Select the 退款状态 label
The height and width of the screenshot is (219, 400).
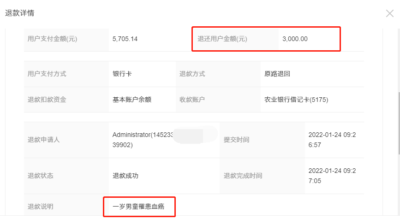point(40,176)
